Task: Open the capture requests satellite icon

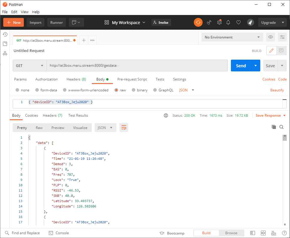Action: tap(209, 23)
